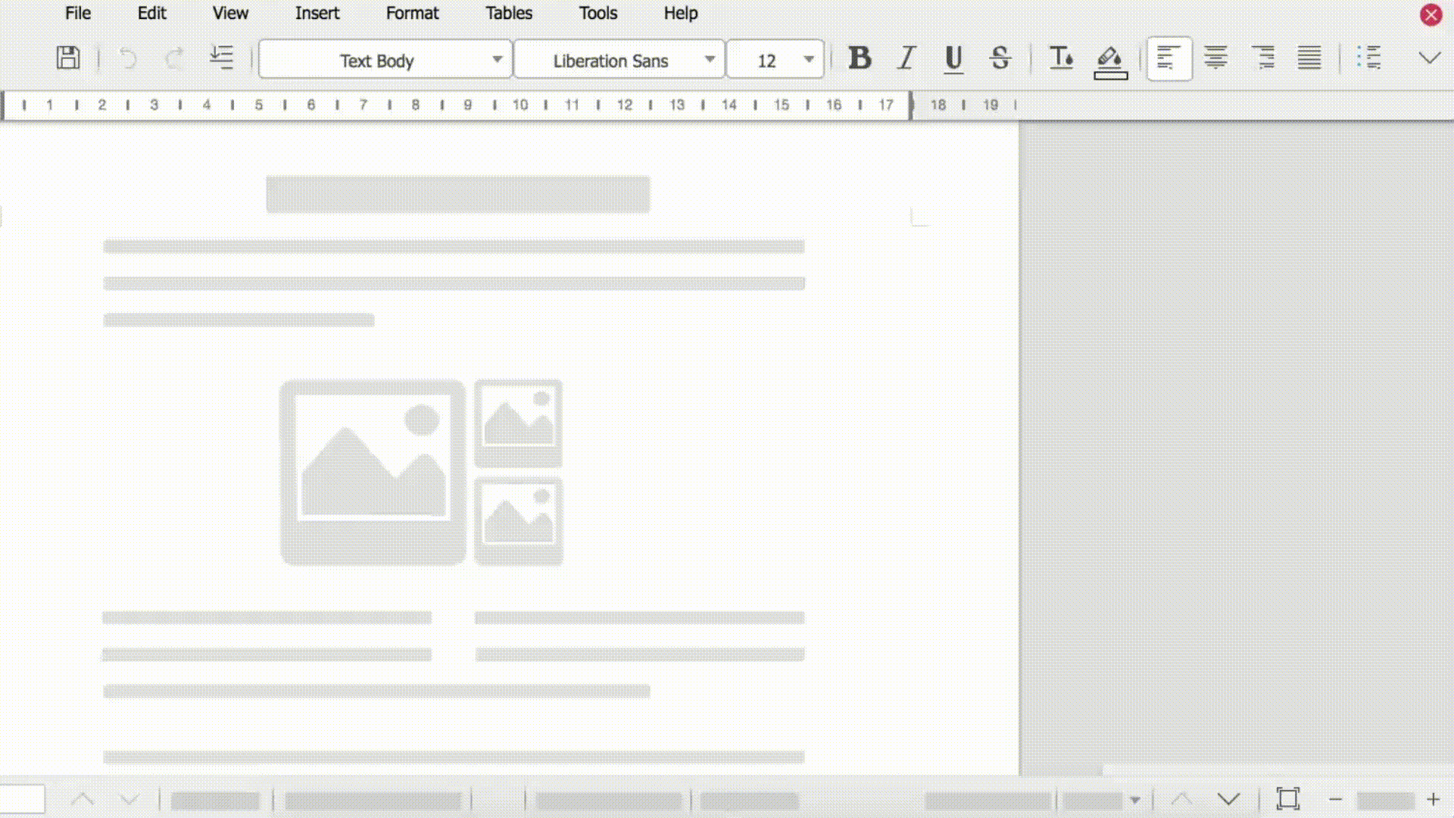Click the Redo arrow icon

pos(175,58)
